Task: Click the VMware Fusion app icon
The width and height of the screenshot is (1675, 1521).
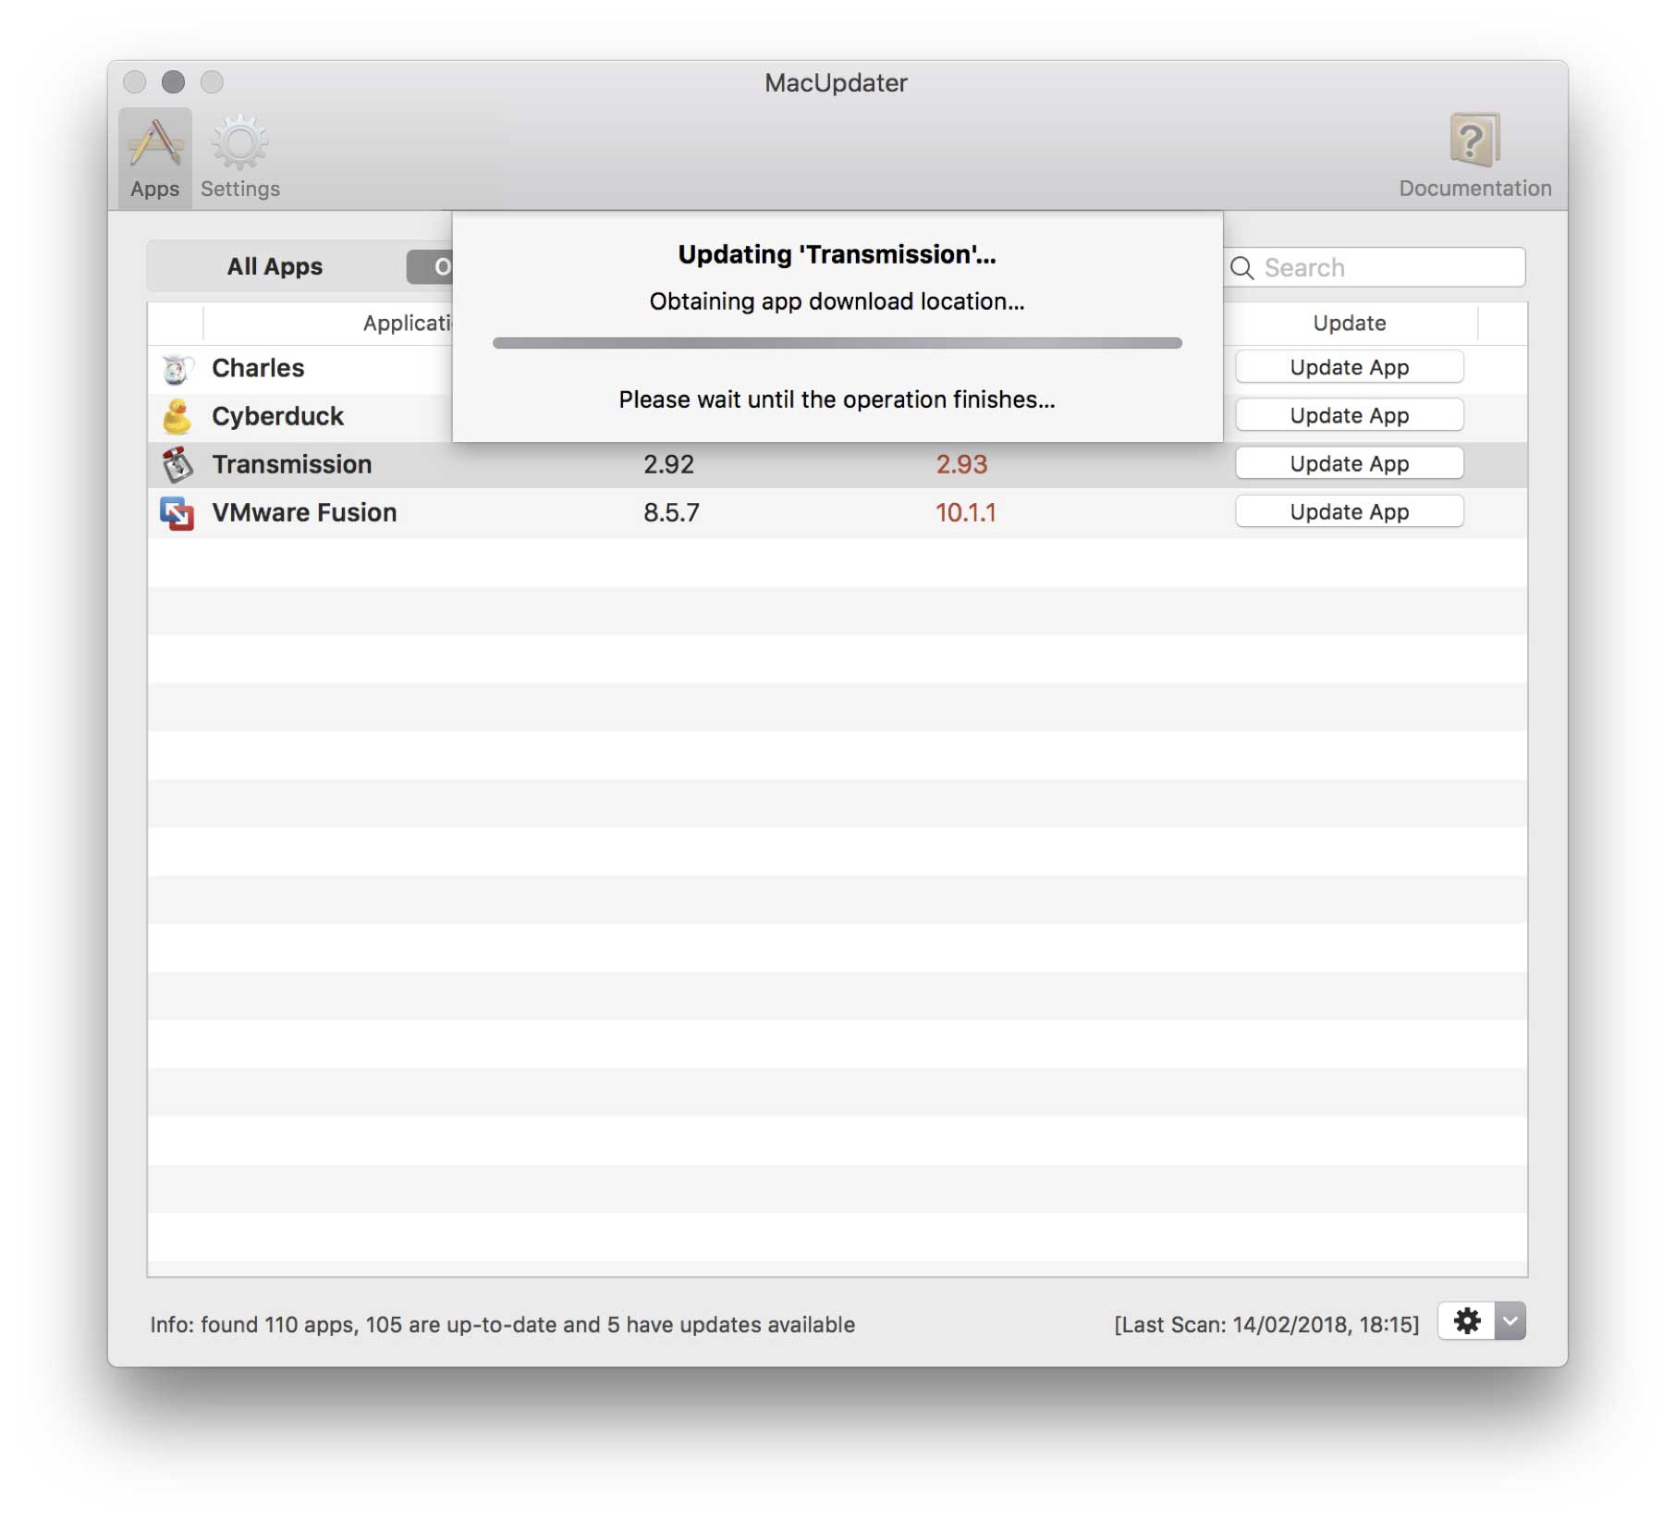Action: coord(177,513)
